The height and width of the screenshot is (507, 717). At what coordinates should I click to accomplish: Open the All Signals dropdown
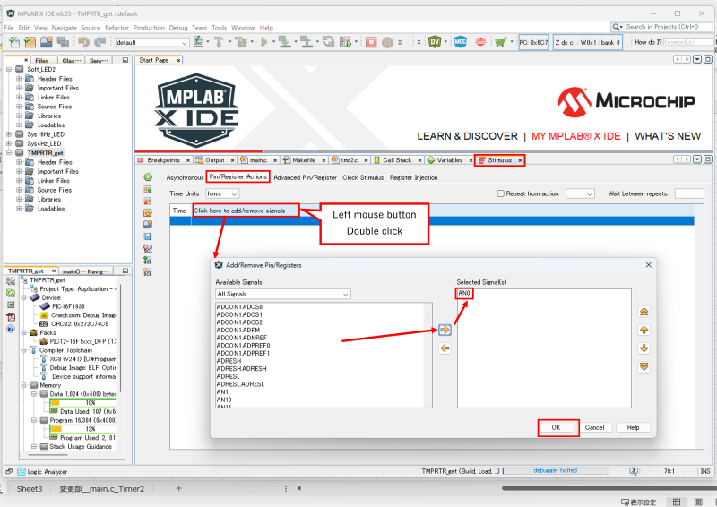pos(282,294)
